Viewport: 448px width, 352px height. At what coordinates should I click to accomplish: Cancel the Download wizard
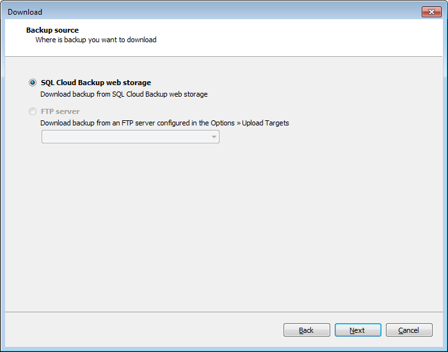[409, 330]
